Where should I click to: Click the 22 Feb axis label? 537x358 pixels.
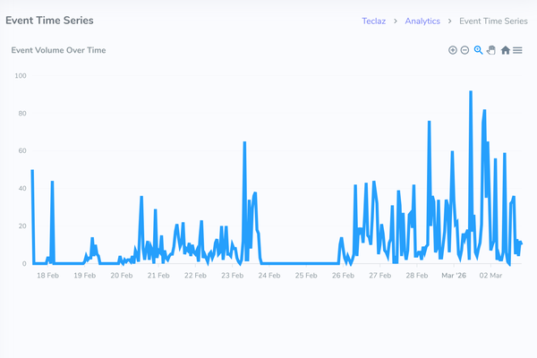[x=195, y=276]
